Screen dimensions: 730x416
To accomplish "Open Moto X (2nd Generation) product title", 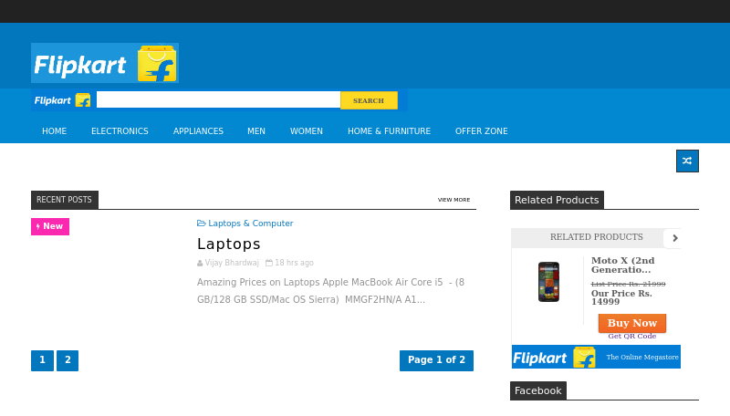I will point(623,265).
